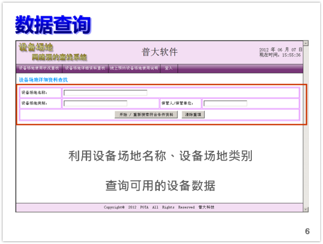Screen dimensions: 323x244
Task: Click the current time display 15:55:36
Action: tap(291, 55)
